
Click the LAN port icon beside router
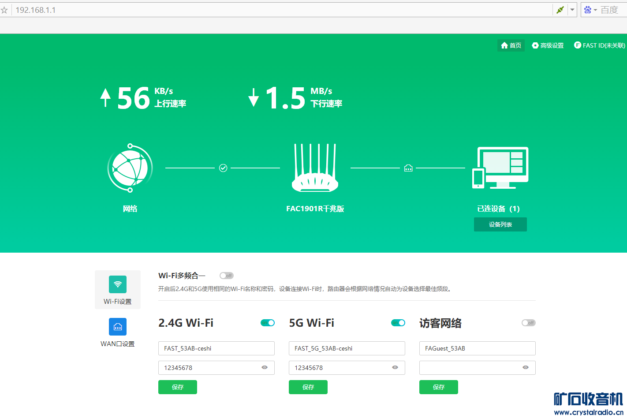408,168
